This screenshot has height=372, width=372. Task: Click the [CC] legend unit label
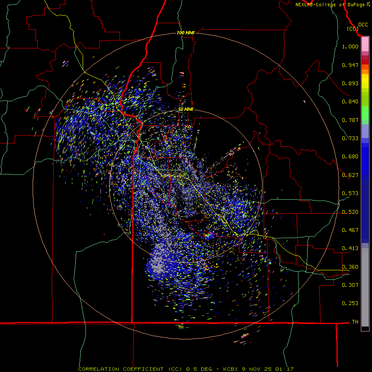(353, 29)
